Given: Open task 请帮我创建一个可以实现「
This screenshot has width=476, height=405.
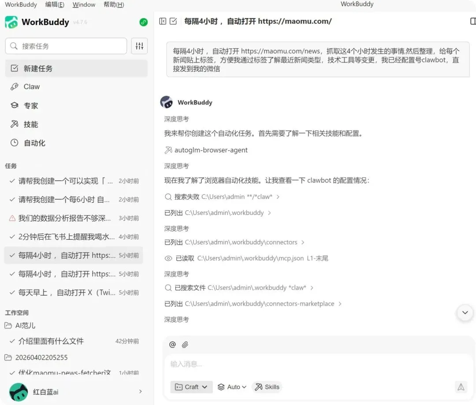Looking at the screenshot, I should point(74,181).
